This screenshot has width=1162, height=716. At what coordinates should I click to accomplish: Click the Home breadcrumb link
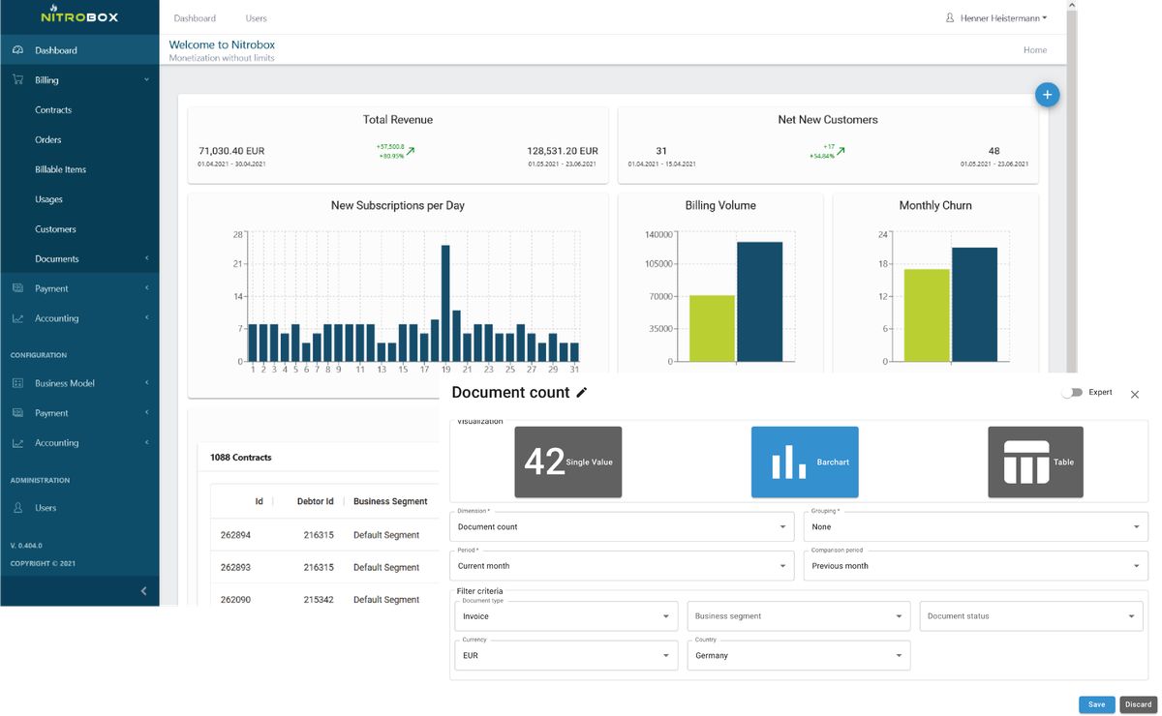tap(1035, 49)
